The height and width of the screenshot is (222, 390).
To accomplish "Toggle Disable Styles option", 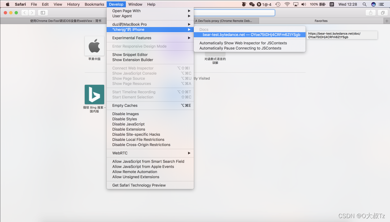I will click(x=150, y=119).
